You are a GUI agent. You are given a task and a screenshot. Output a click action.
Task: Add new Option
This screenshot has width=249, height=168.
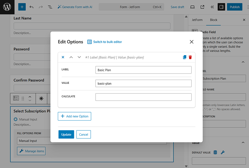pos(74,116)
